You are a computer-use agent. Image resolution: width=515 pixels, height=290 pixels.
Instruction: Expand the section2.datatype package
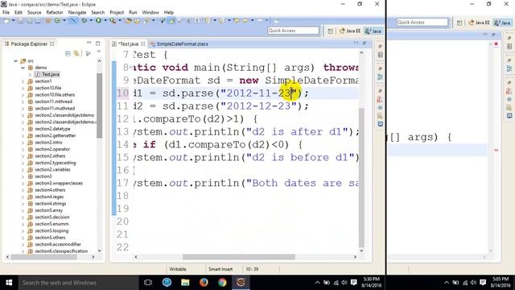pyautogui.click(x=23, y=129)
